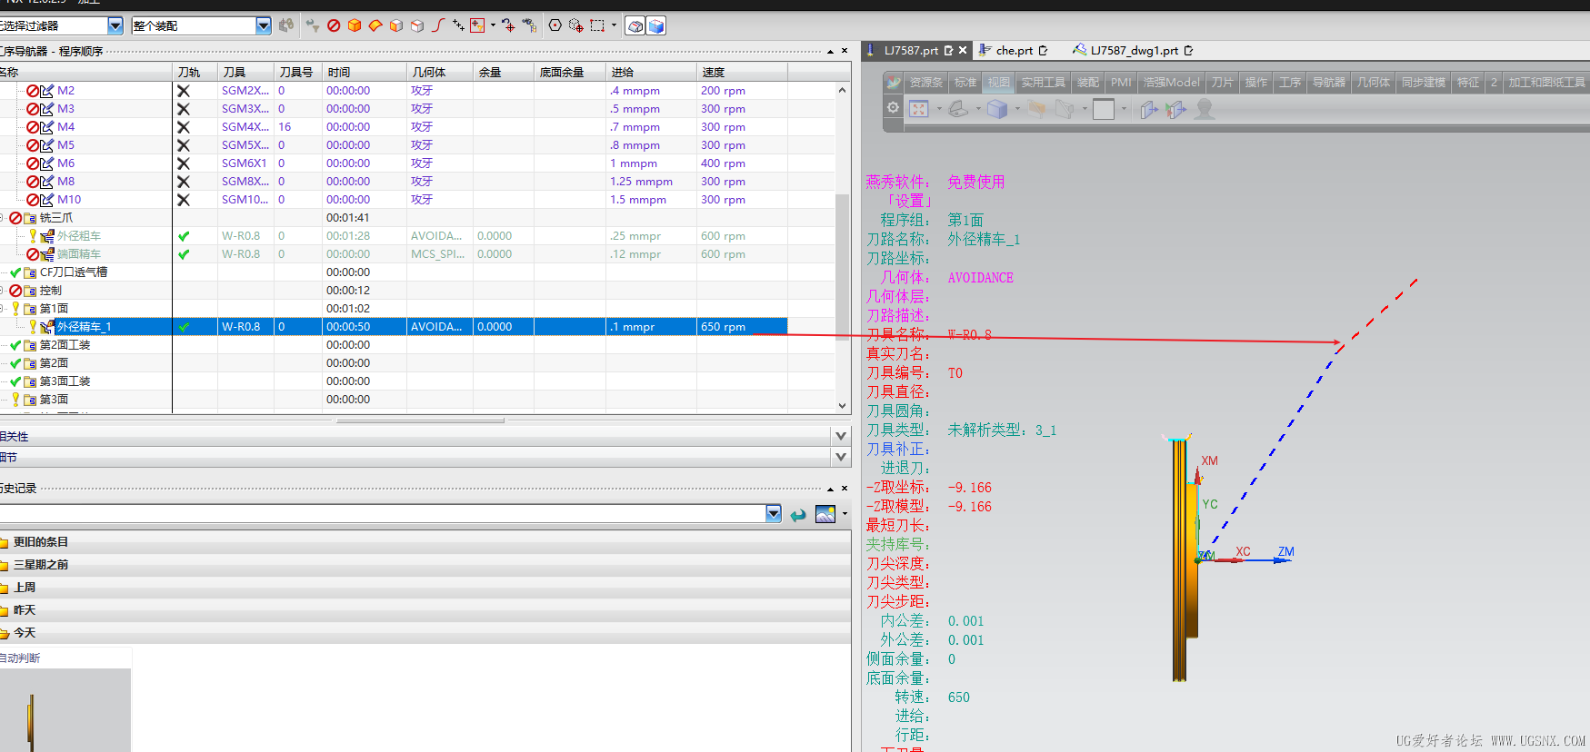The height and width of the screenshot is (752, 1590).
Task: Open the history record search dropdown
Action: click(774, 514)
